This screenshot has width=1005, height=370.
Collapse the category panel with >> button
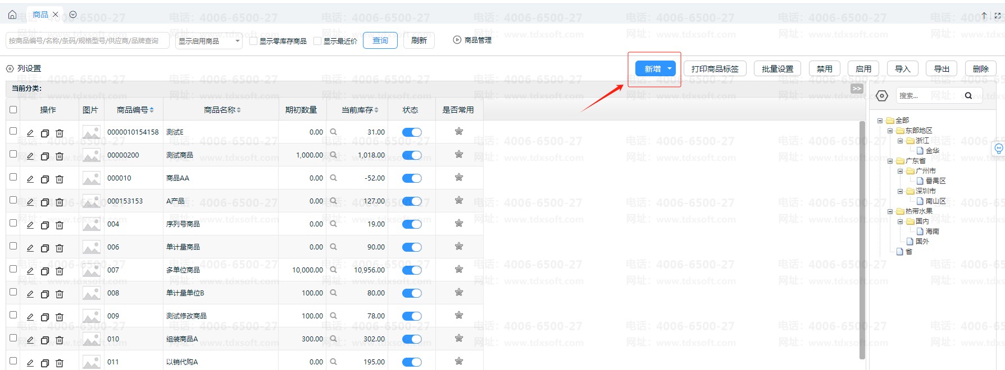click(x=857, y=89)
